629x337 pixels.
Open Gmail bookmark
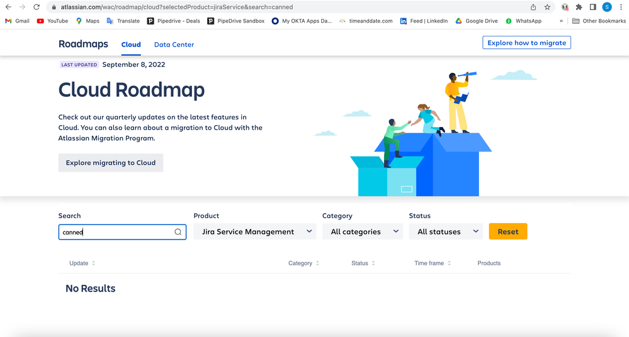click(x=17, y=21)
